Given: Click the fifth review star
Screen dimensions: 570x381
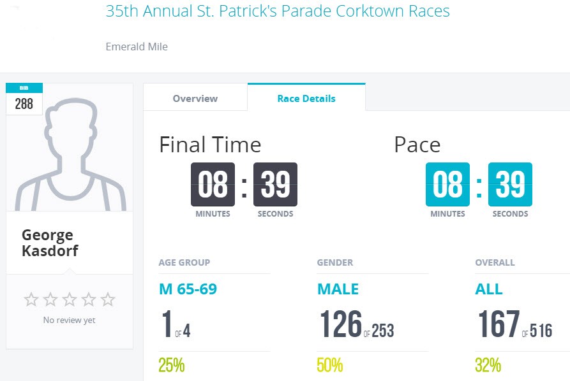Looking at the screenshot, I should 108,299.
